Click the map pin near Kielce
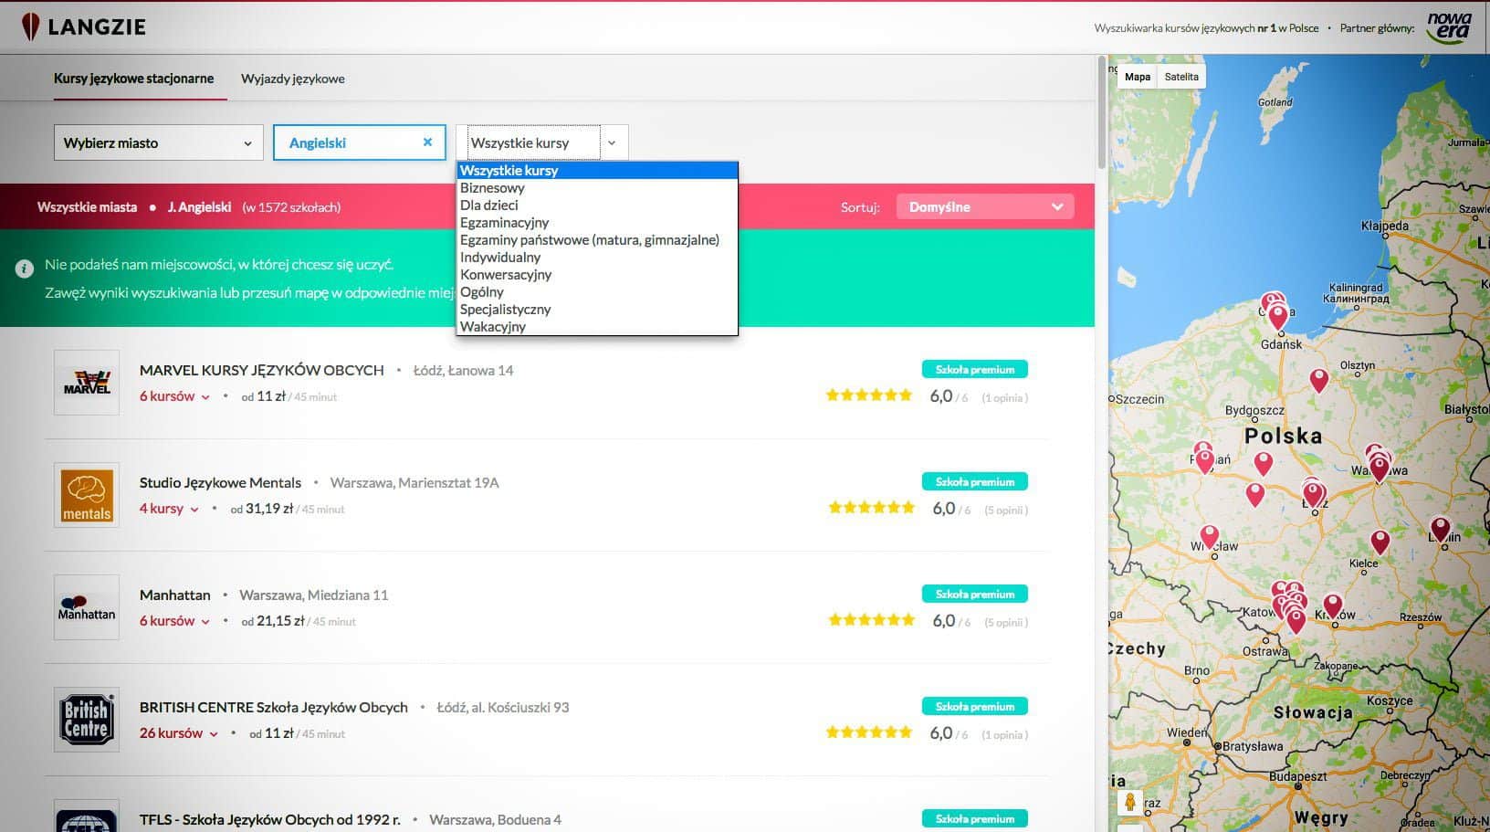The image size is (1490, 832). [1380, 542]
